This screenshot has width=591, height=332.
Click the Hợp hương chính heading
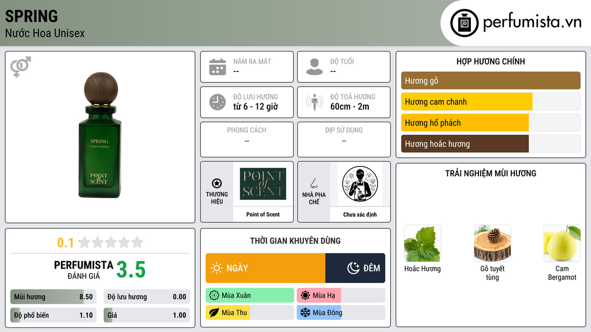[491, 61]
